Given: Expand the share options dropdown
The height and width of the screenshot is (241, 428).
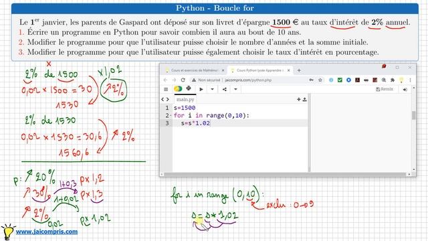Looking at the screenshot, I should coord(235,89).
